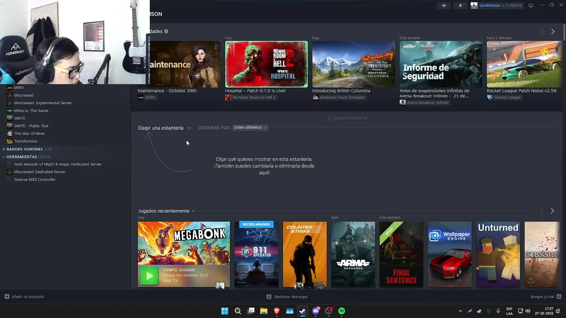Viewport: 566px width, 318px height.
Task: Open Task View from taskbar
Action: 251,311
